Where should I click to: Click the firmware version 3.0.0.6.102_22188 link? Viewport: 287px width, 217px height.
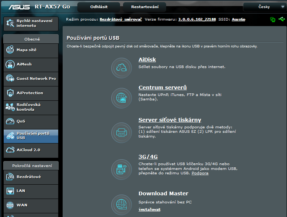[x=197, y=19]
